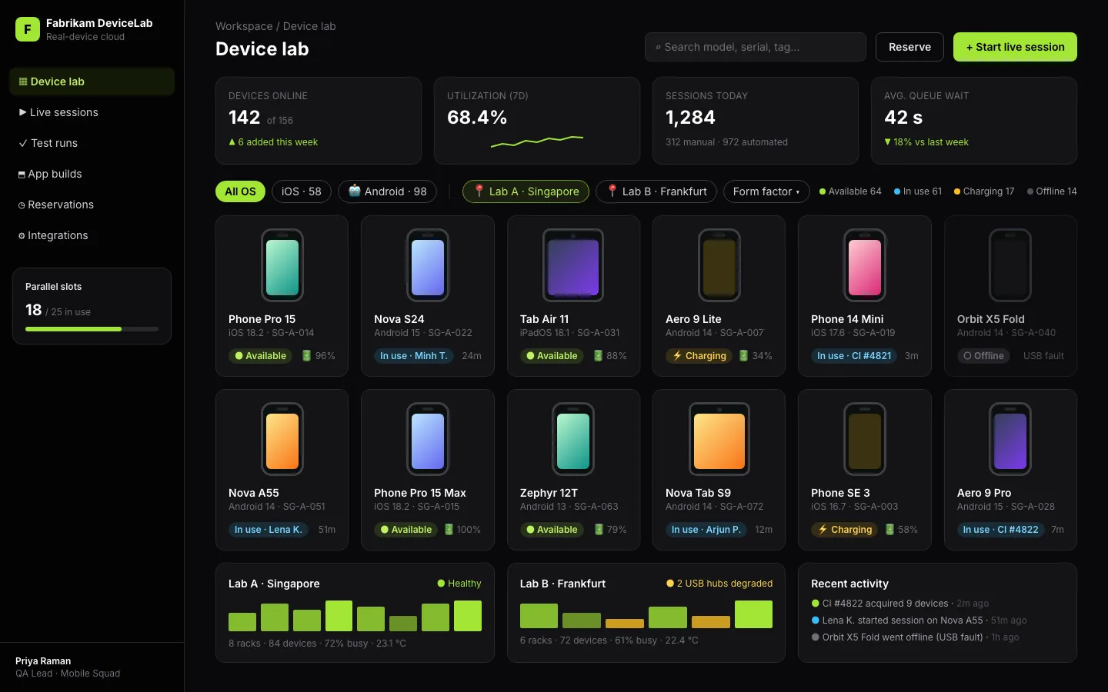
Task: Click the In use 61 status legend
Action: [x=918, y=191]
